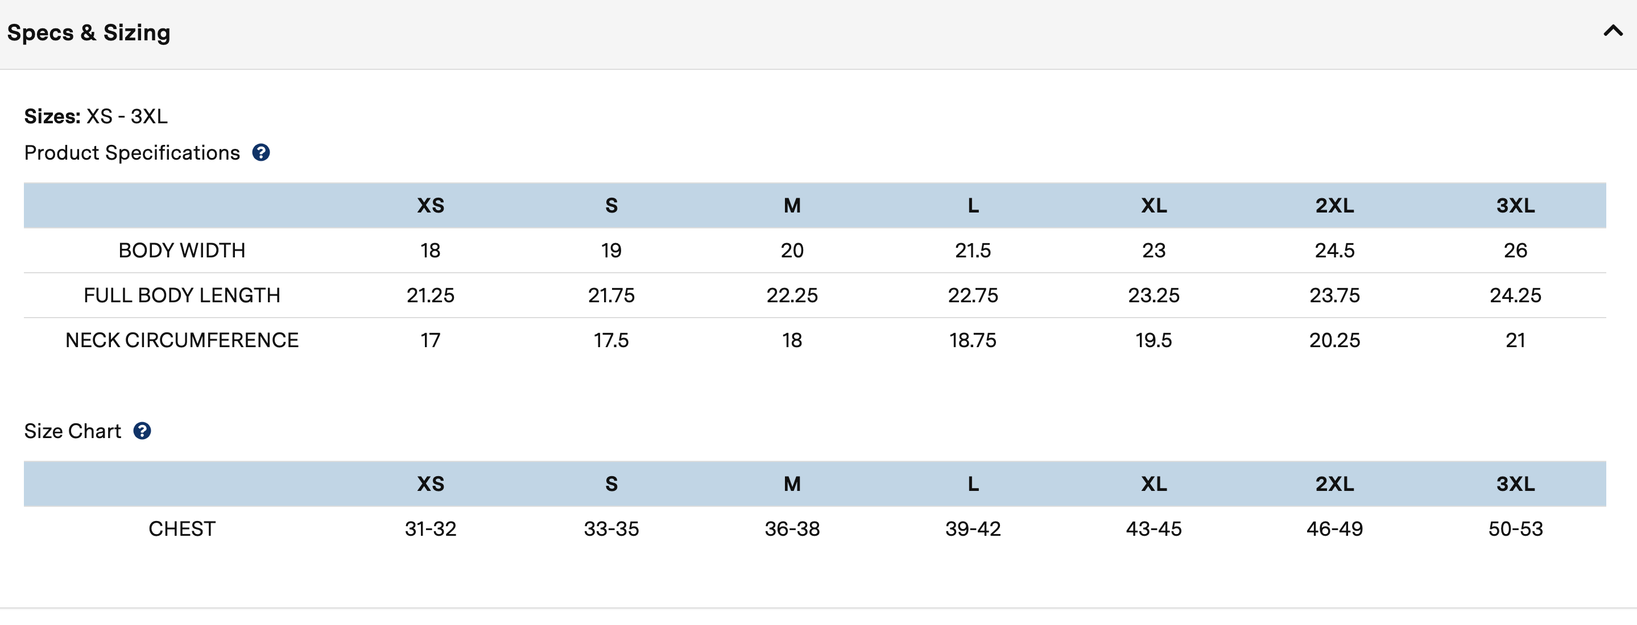
Task: Click the NECK CIRCUMFERENCE row label
Action: point(182,341)
